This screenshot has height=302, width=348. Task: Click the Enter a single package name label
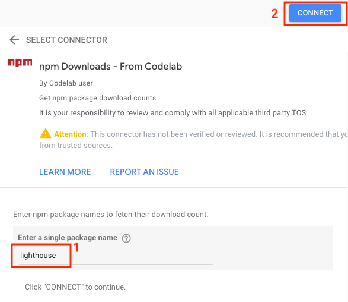[68, 238]
